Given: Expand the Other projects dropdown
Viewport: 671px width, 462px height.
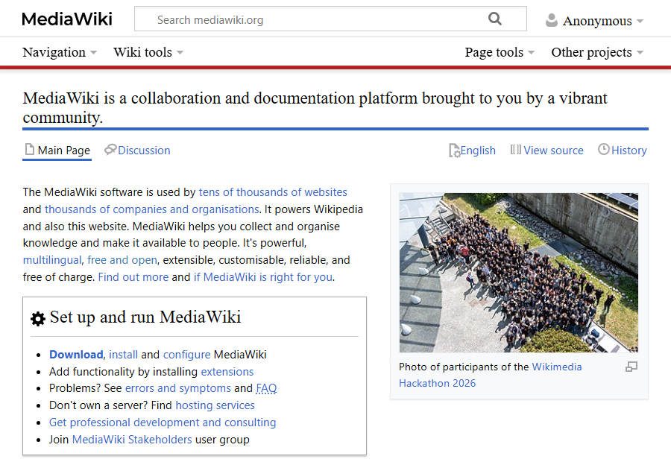Looking at the screenshot, I should tap(597, 52).
